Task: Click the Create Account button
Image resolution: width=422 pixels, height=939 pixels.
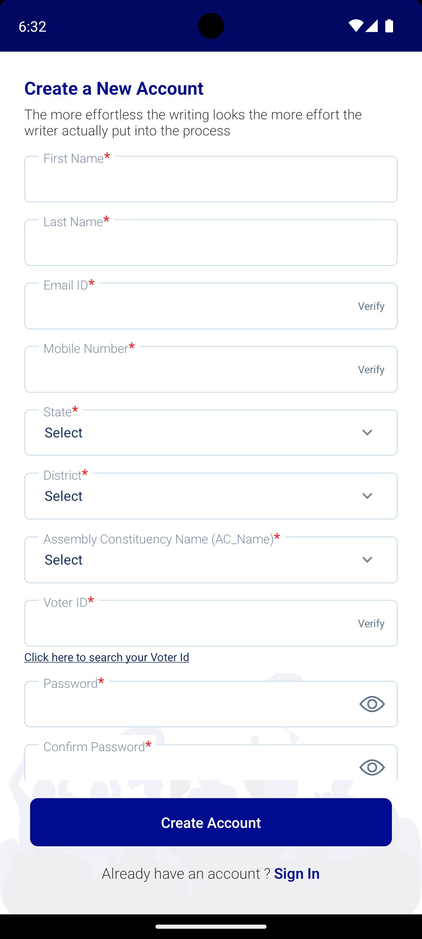Action: point(211,822)
